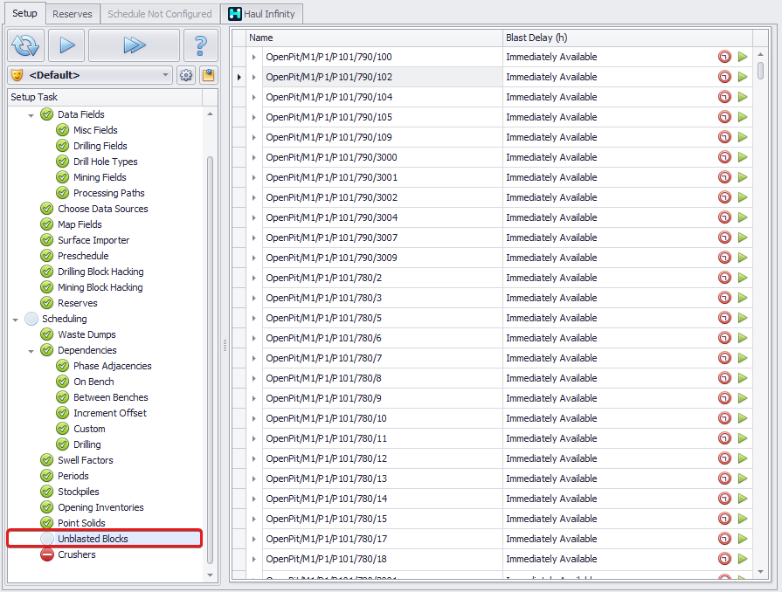782x592 pixels.
Task: Click the Name column header
Action: coord(374,38)
